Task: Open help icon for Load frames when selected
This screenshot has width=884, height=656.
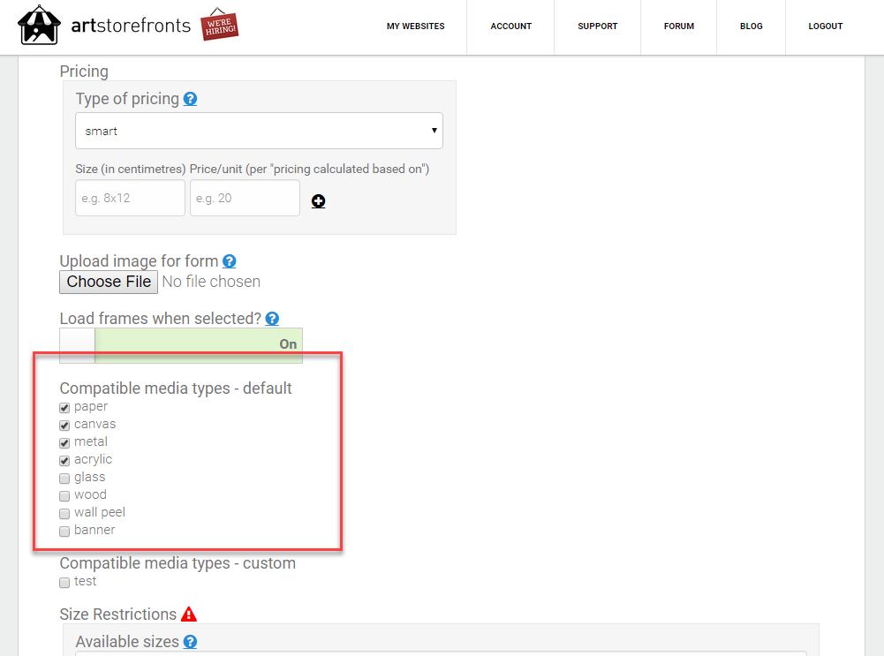Action: click(x=272, y=319)
